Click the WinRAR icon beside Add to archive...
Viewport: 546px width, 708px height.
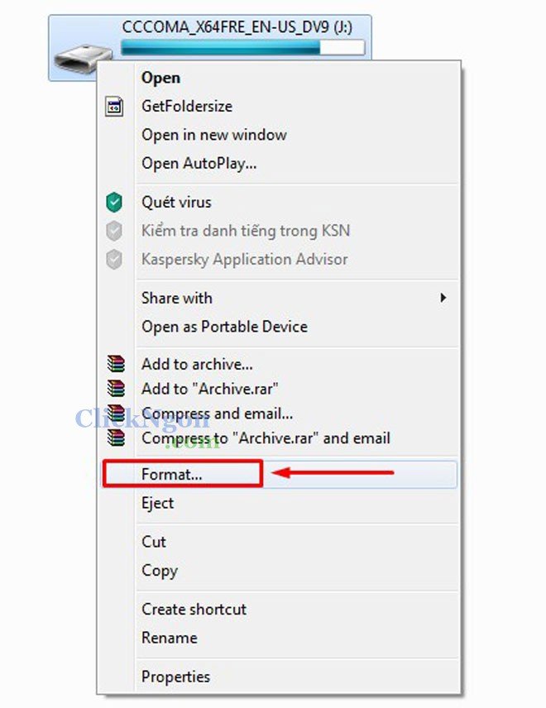click(x=116, y=363)
